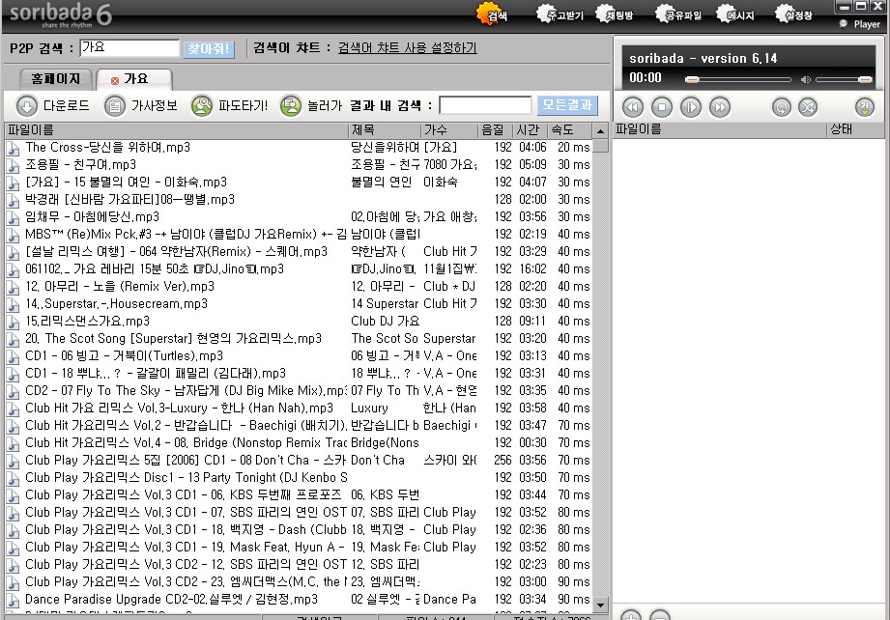Click the player playlist 파일이름 column header
Screen dimensions: 890x620
(720, 130)
